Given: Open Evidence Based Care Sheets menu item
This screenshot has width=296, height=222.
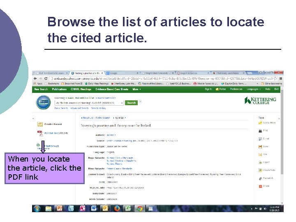Looking at the screenshot, I should (x=112, y=89).
